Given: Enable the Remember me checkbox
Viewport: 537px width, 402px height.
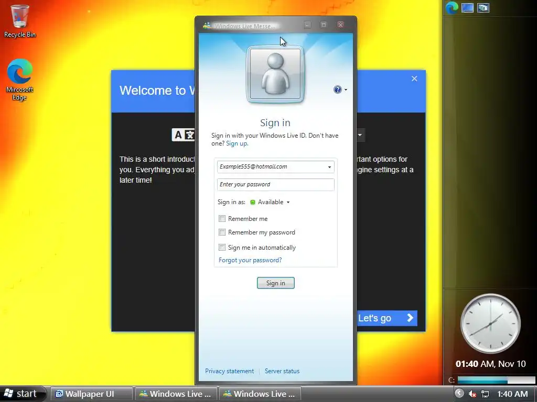Looking at the screenshot, I should point(222,218).
